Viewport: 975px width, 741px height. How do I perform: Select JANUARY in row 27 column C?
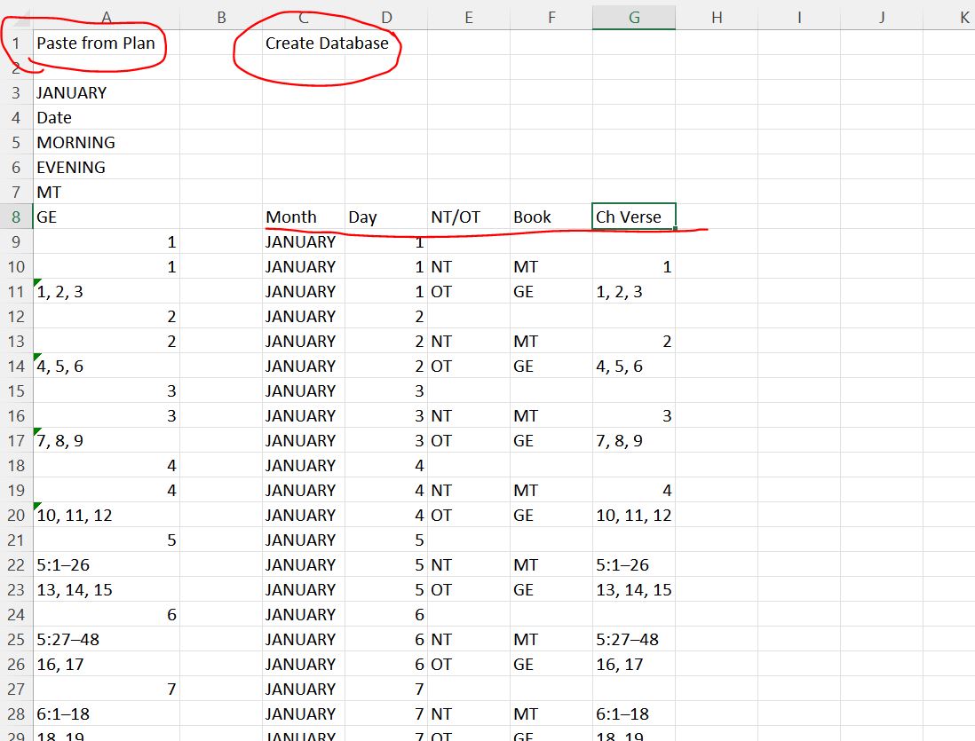[304, 690]
